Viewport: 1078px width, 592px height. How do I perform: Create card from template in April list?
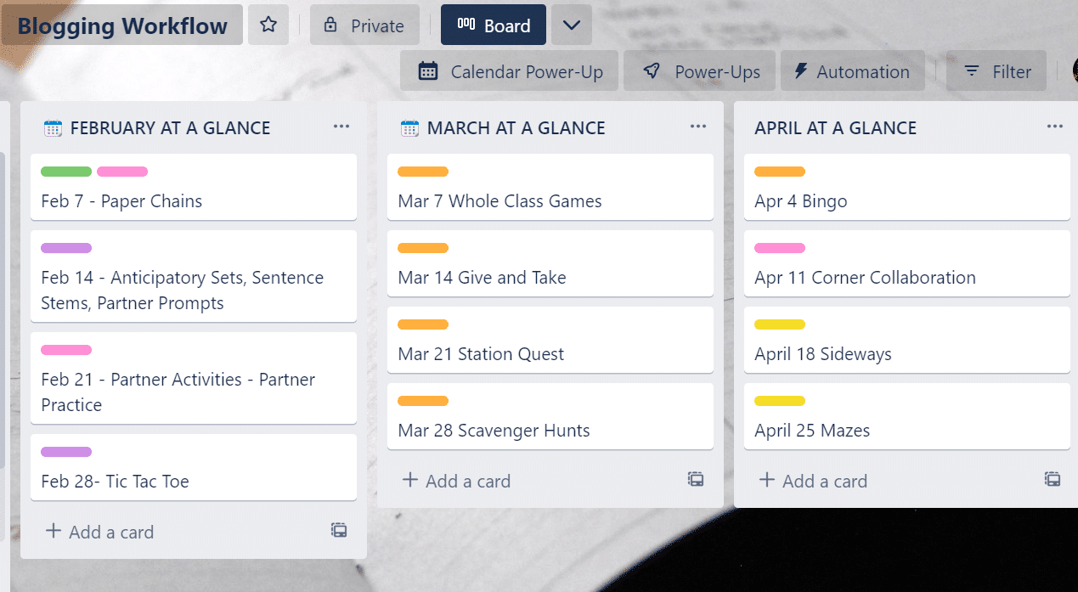pyautogui.click(x=1053, y=479)
